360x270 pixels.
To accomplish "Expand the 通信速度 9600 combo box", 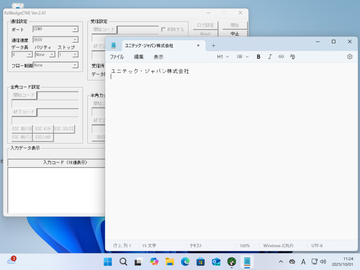I will pyautogui.click(x=75, y=40).
